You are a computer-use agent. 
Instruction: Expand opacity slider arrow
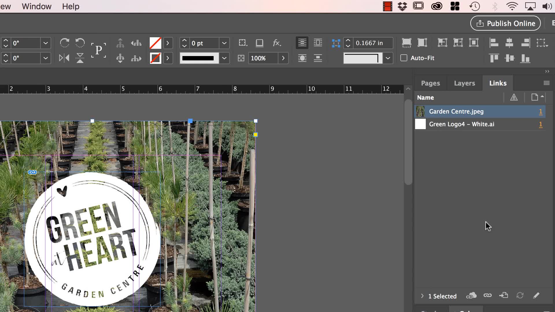[x=283, y=58]
